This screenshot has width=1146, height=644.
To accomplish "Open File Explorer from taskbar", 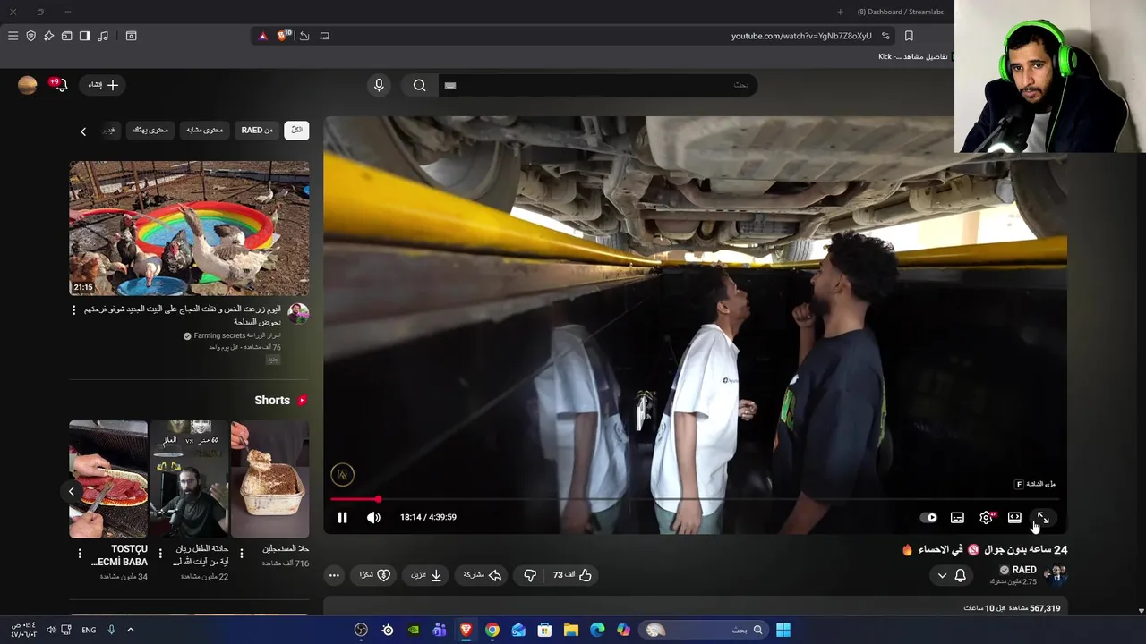I will (x=570, y=630).
